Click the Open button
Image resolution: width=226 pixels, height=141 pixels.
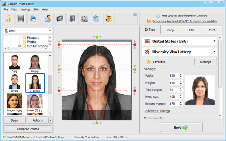(14, 120)
